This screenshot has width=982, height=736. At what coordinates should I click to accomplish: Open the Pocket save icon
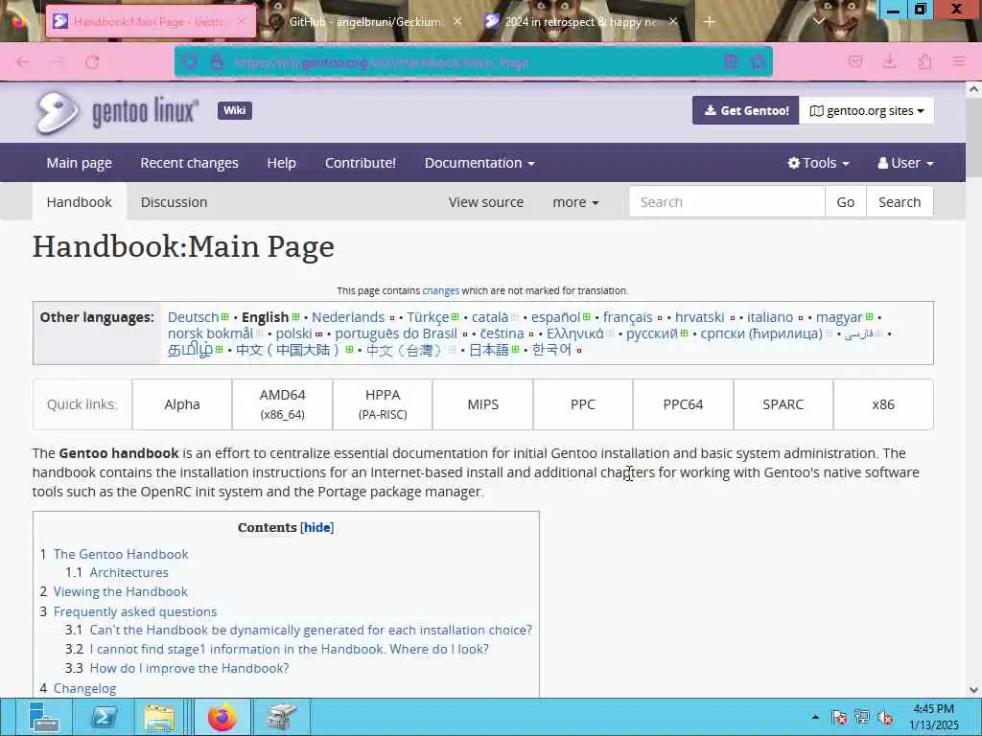point(854,62)
